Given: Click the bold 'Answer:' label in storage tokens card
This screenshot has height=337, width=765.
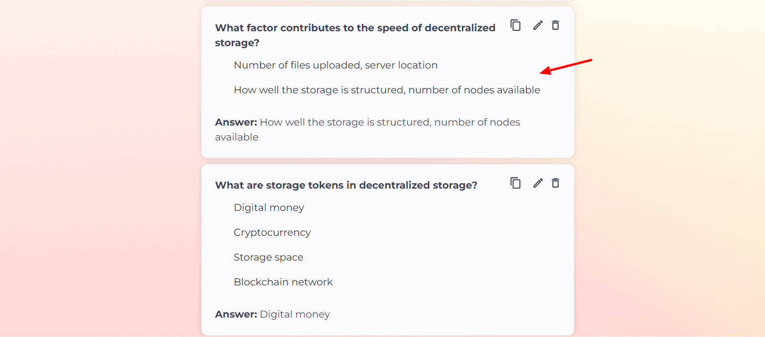Looking at the screenshot, I should pyautogui.click(x=236, y=314).
